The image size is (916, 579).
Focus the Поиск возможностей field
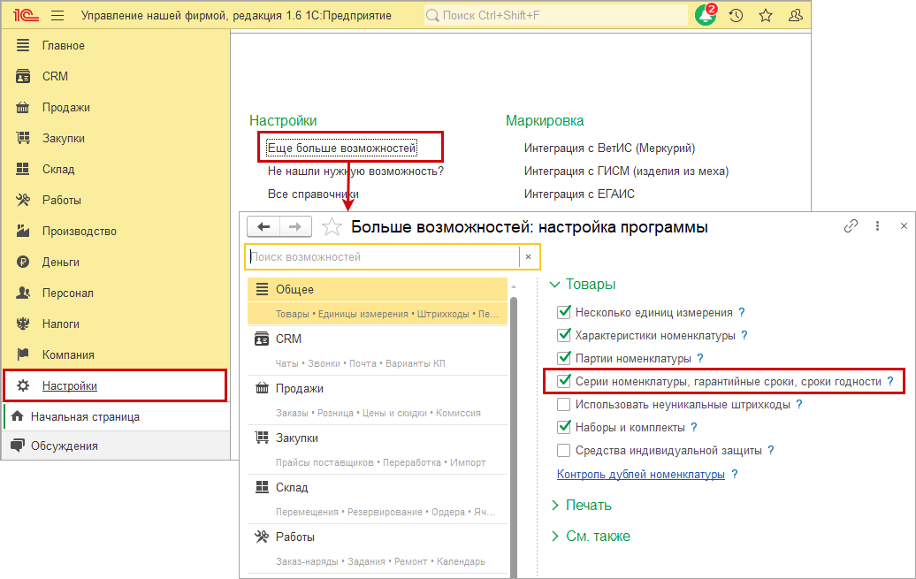[383, 256]
